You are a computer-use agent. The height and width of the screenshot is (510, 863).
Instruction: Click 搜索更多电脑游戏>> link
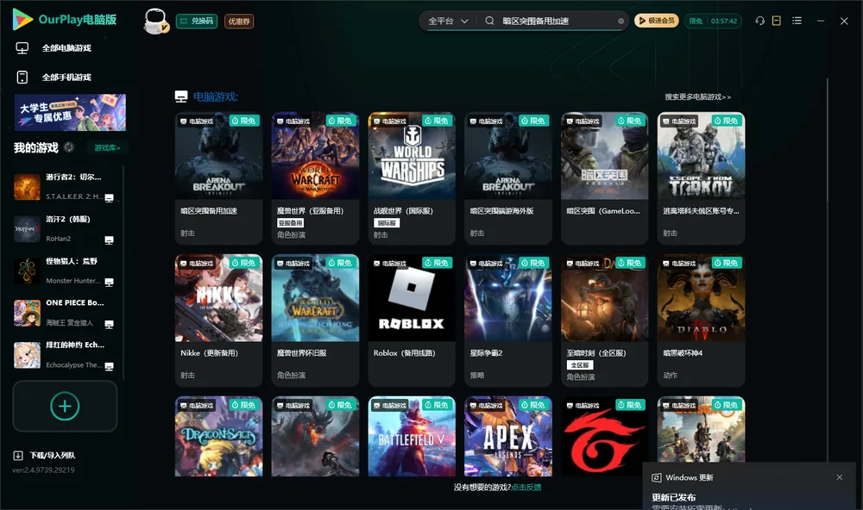pyautogui.click(x=697, y=96)
